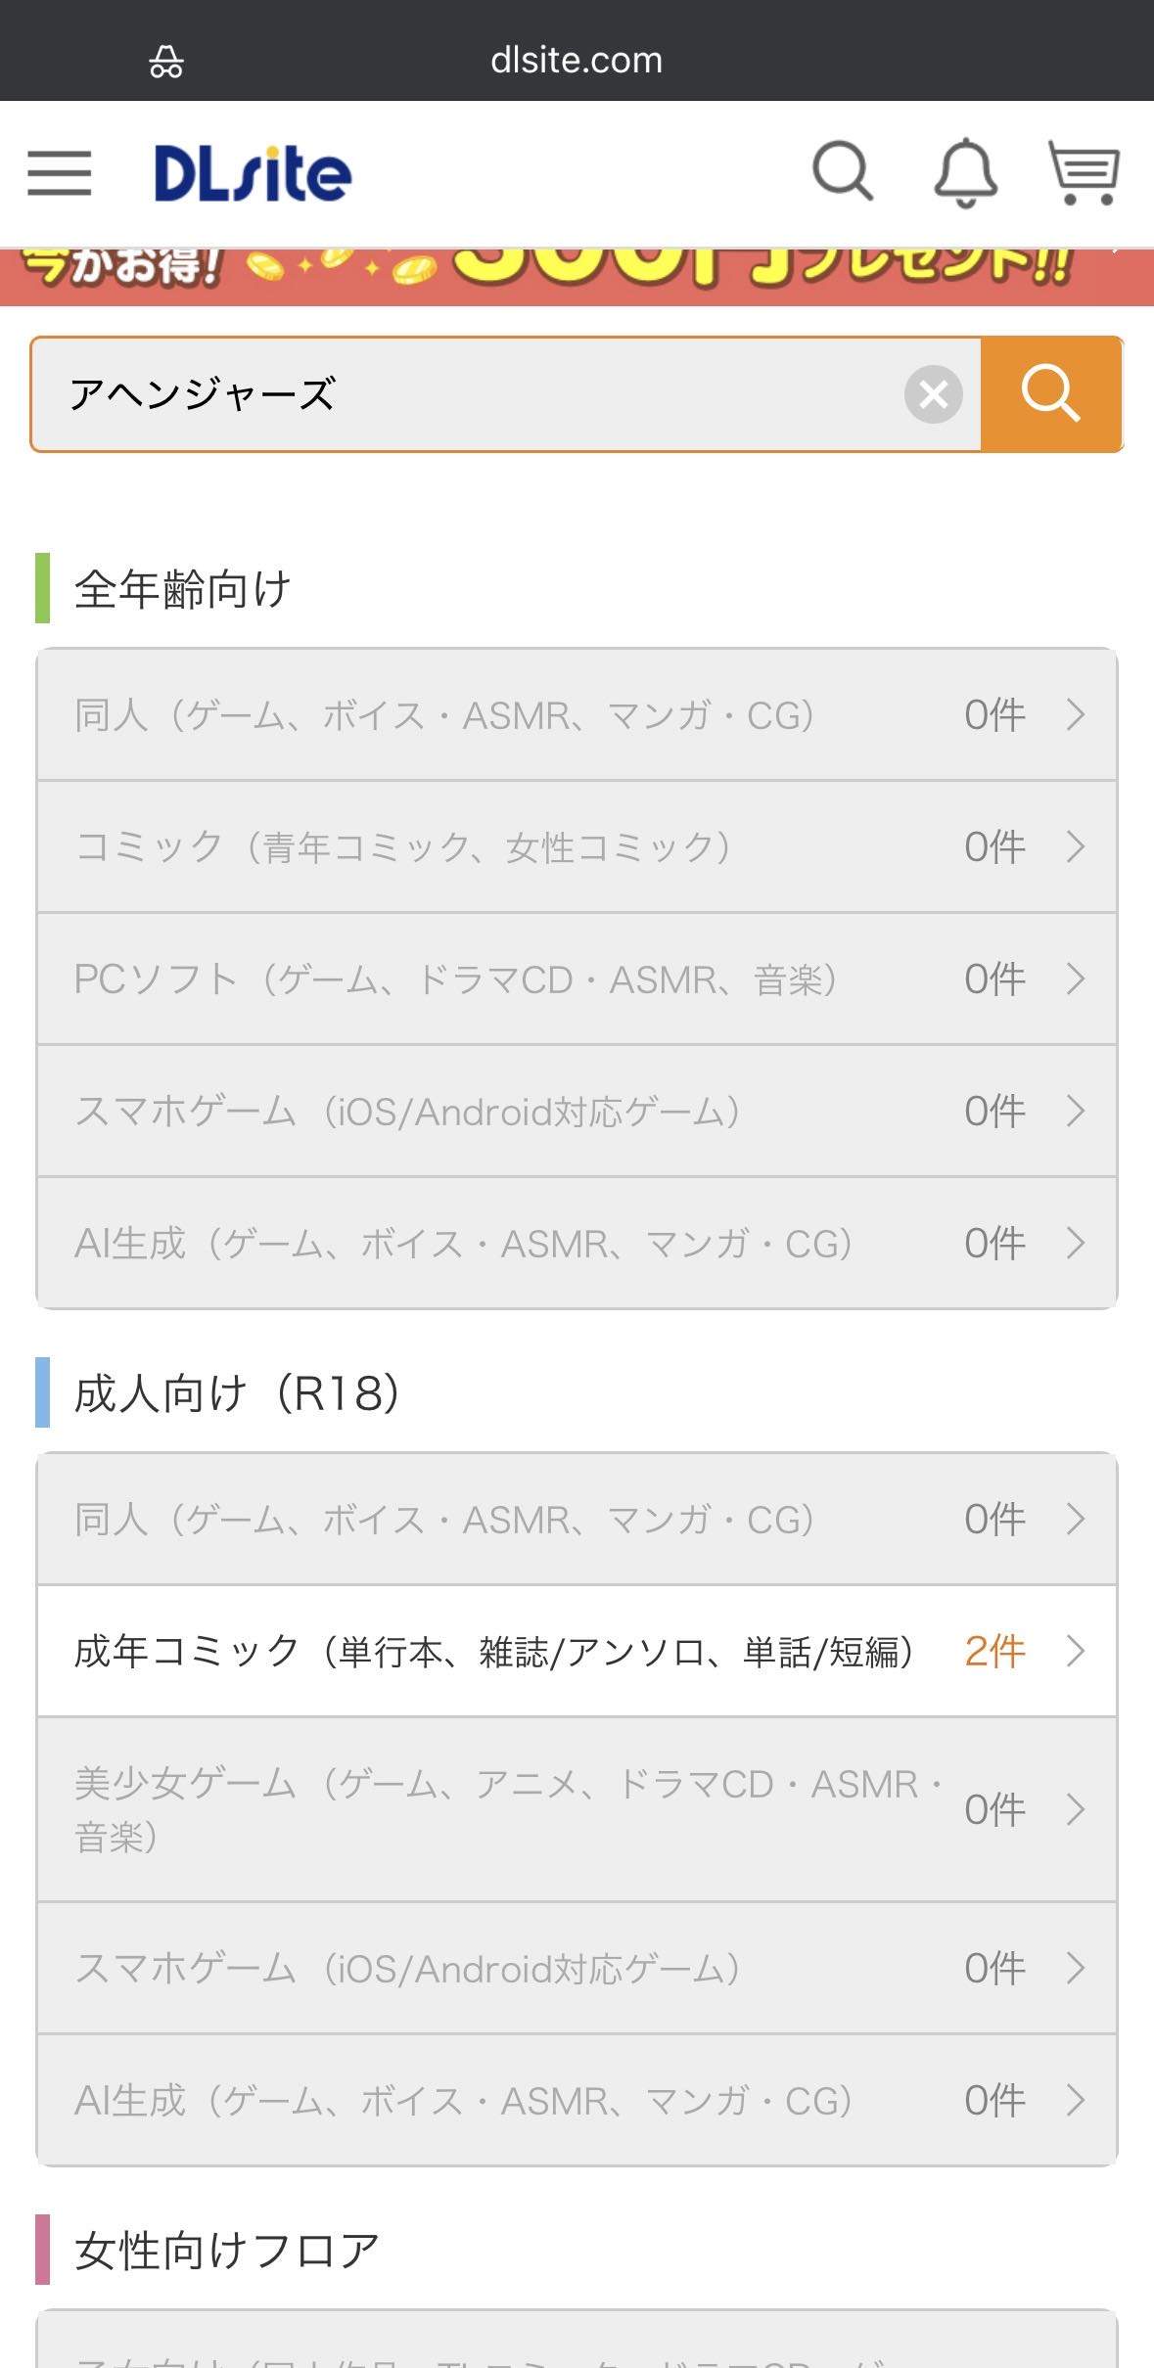Tap the dlsite.com address bar

[577, 61]
